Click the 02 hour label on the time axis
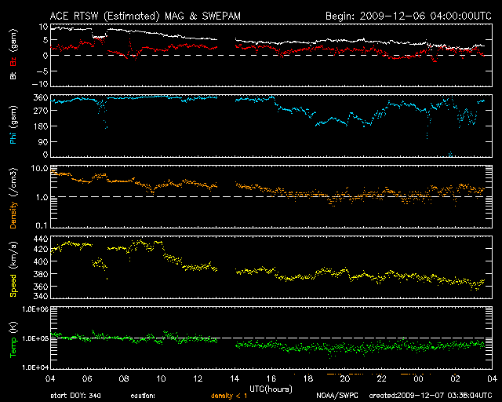This screenshot has width=502, height=402. (455, 379)
